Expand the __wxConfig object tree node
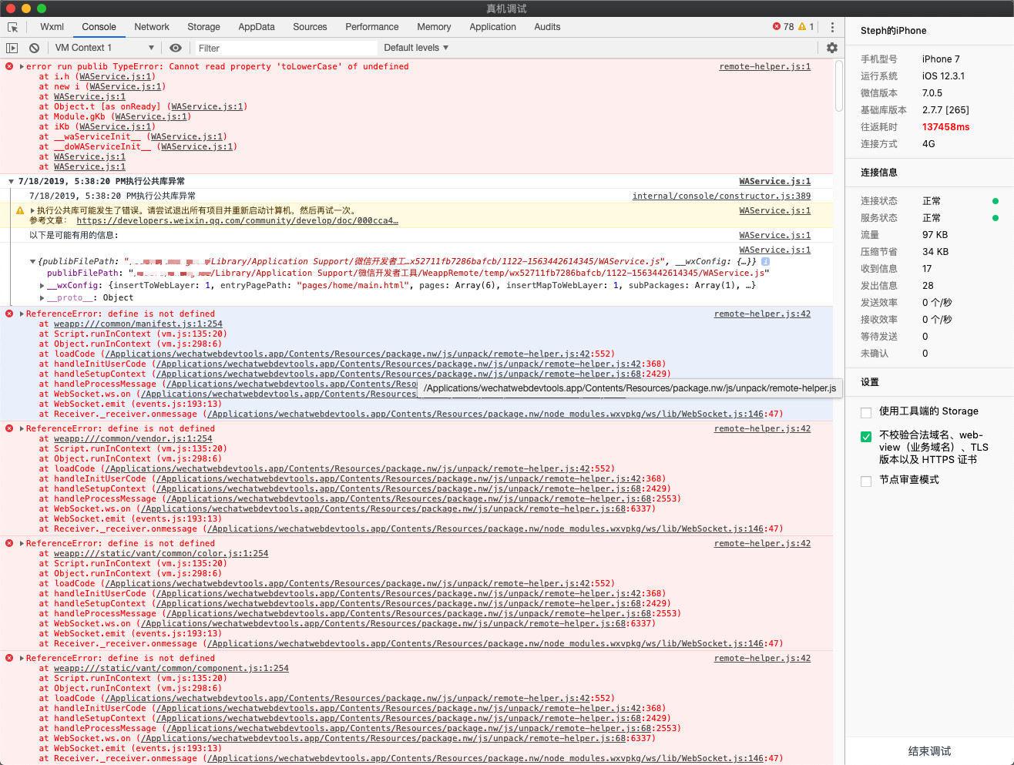Viewport: 1014px width, 765px height. pyautogui.click(x=42, y=286)
